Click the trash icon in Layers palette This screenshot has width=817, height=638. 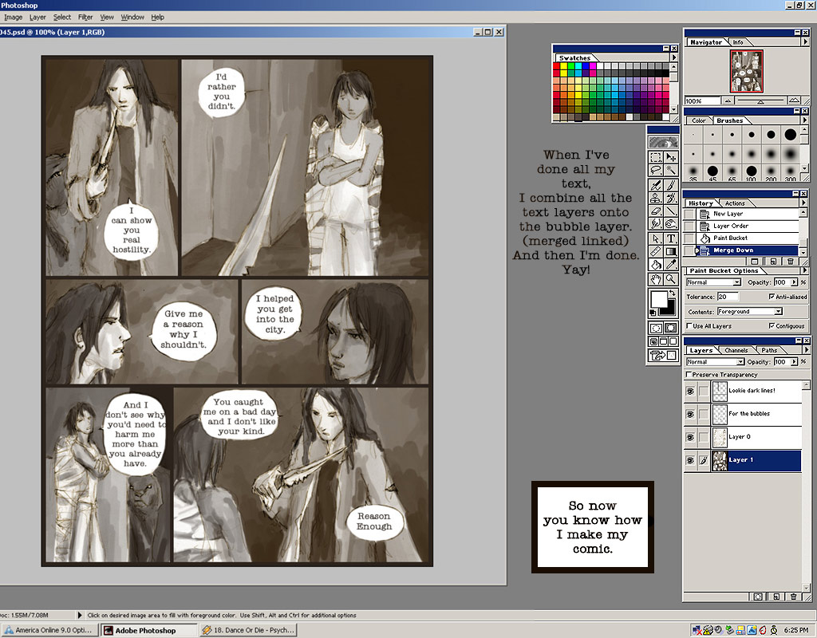coord(793,597)
